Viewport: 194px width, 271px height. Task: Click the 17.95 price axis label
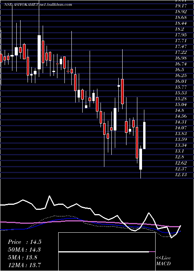[x=181, y=35]
